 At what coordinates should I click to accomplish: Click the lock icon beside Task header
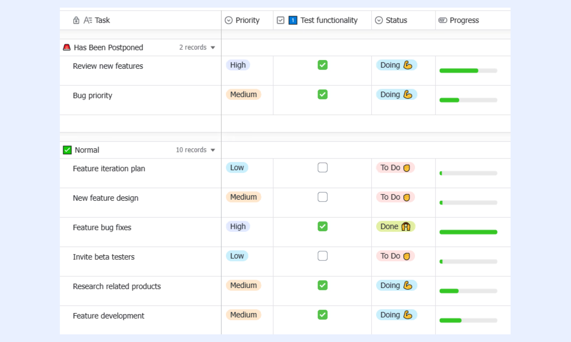pyautogui.click(x=76, y=20)
